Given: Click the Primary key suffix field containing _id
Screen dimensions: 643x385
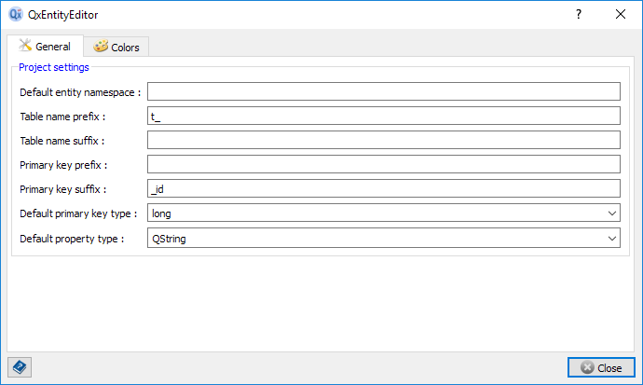Looking at the screenshot, I should click(384, 188).
